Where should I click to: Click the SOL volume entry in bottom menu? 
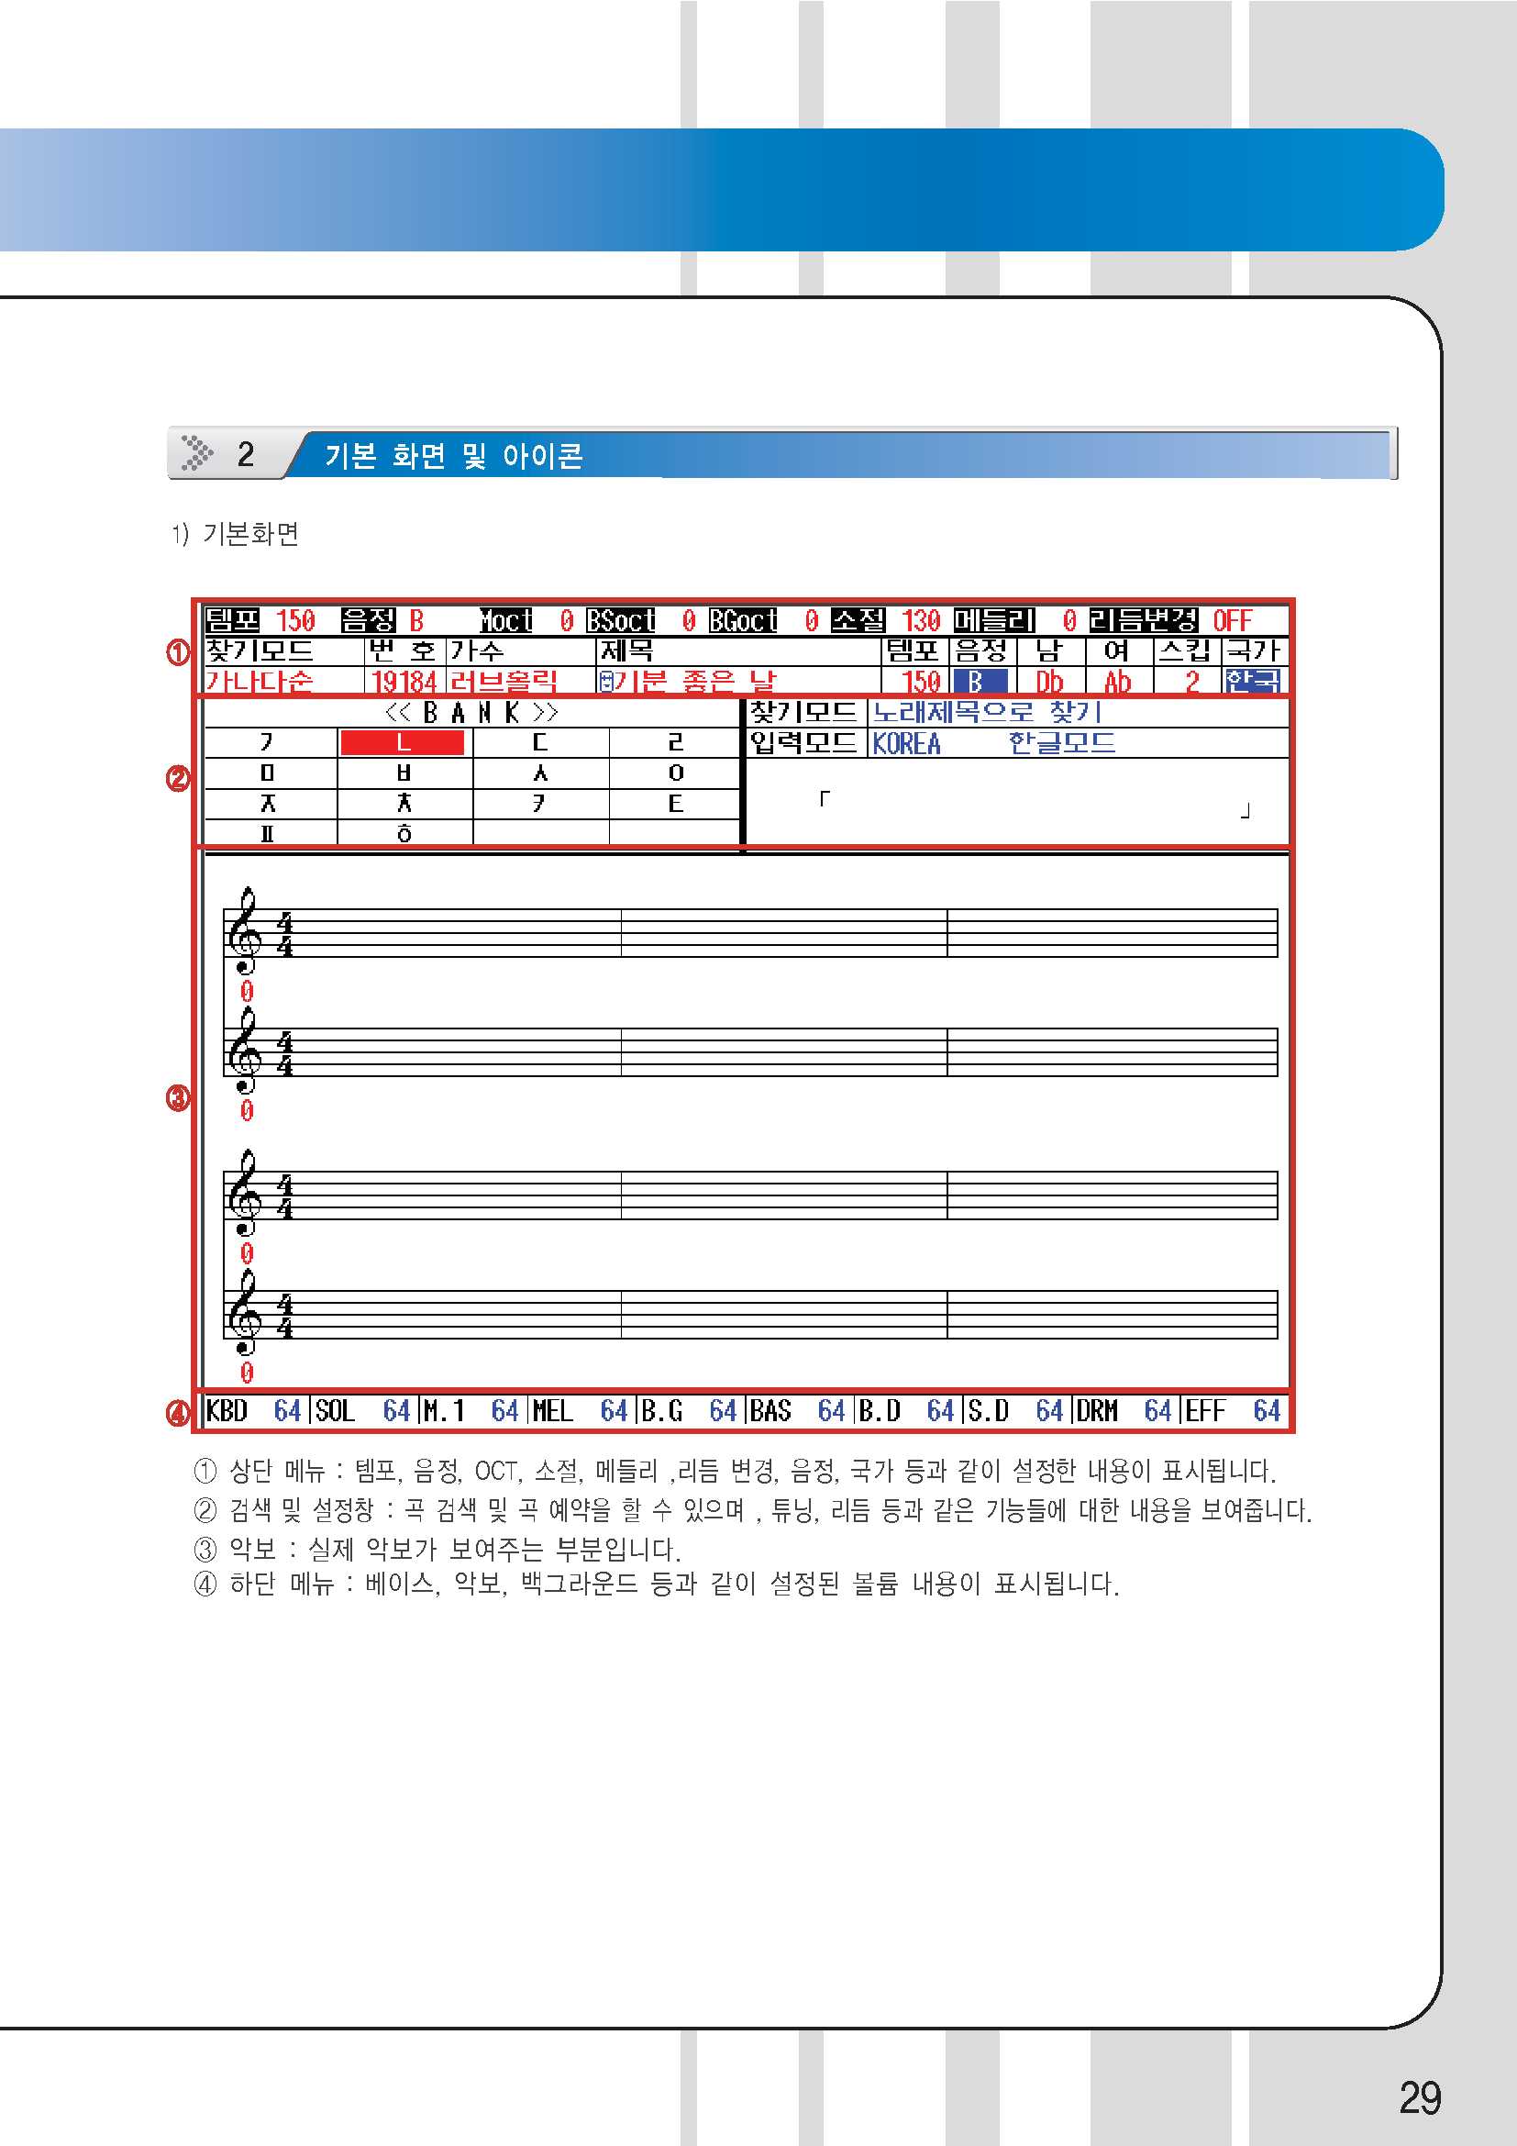(362, 1410)
